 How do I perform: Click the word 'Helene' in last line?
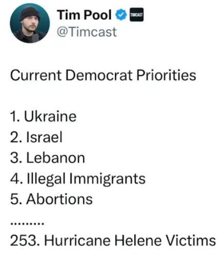pyautogui.click(x=138, y=241)
